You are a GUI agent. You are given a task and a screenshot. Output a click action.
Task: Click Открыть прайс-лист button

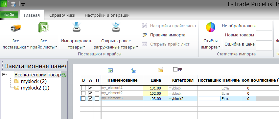[x=166, y=44]
